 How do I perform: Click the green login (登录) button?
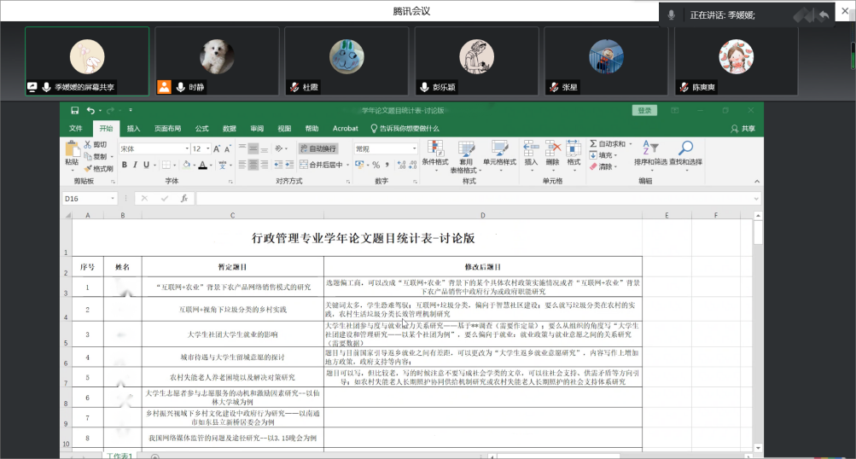tap(644, 110)
